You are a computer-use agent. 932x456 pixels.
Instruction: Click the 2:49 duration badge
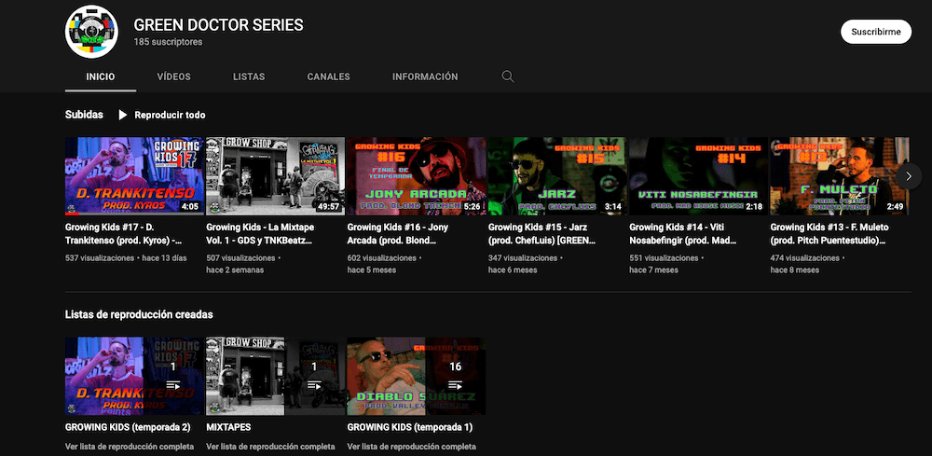point(895,207)
